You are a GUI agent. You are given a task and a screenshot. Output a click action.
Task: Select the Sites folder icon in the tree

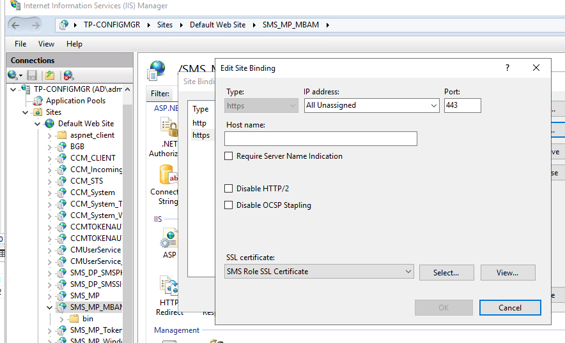38,112
